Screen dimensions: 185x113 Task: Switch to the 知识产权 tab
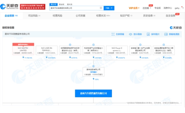[126, 15]
